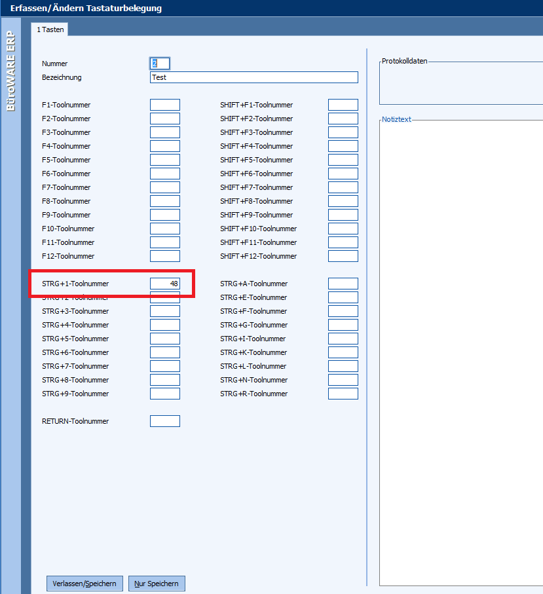Image resolution: width=543 pixels, height=594 pixels.
Task: Click the STRG+1-Toolnummer field showing 48
Action: 165,284
